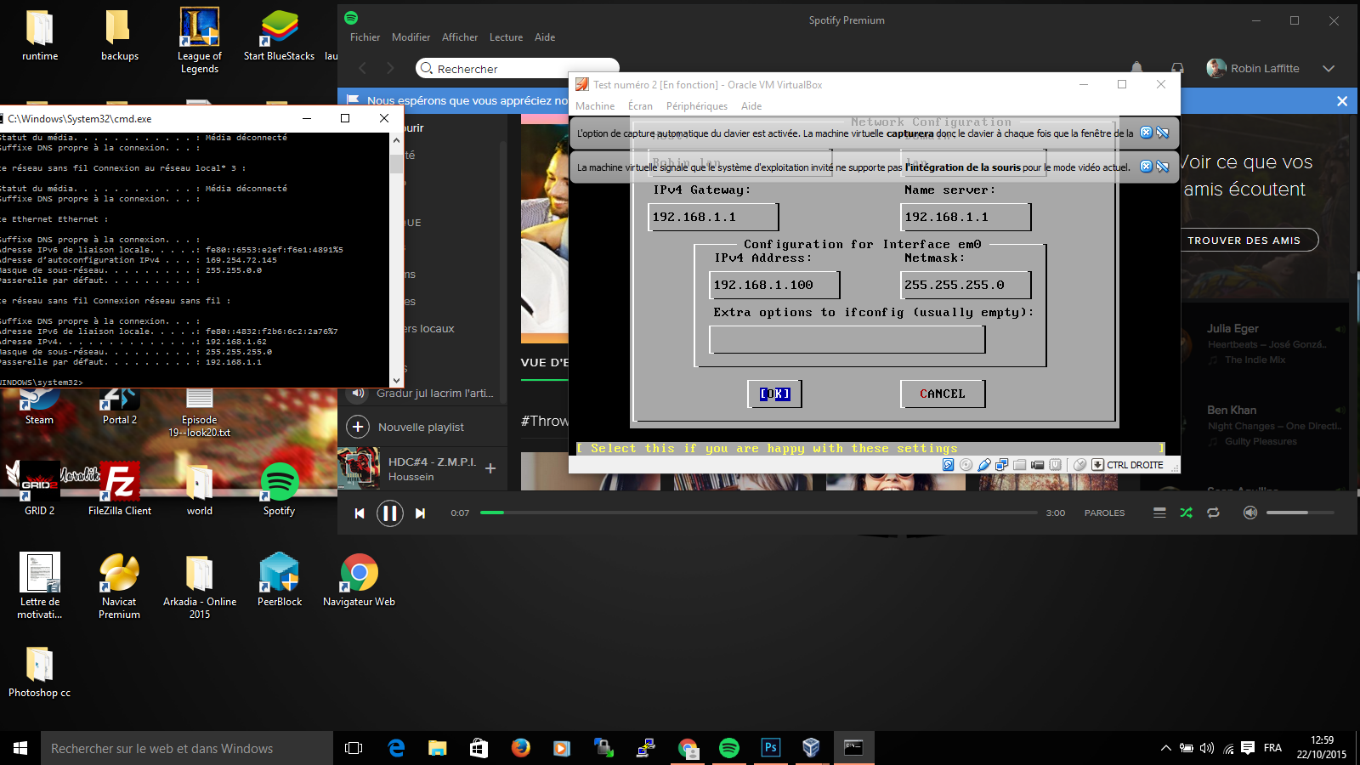This screenshot has width=1360, height=765.
Task: Open the VirtualBox Périphériques menu
Action: (697, 106)
